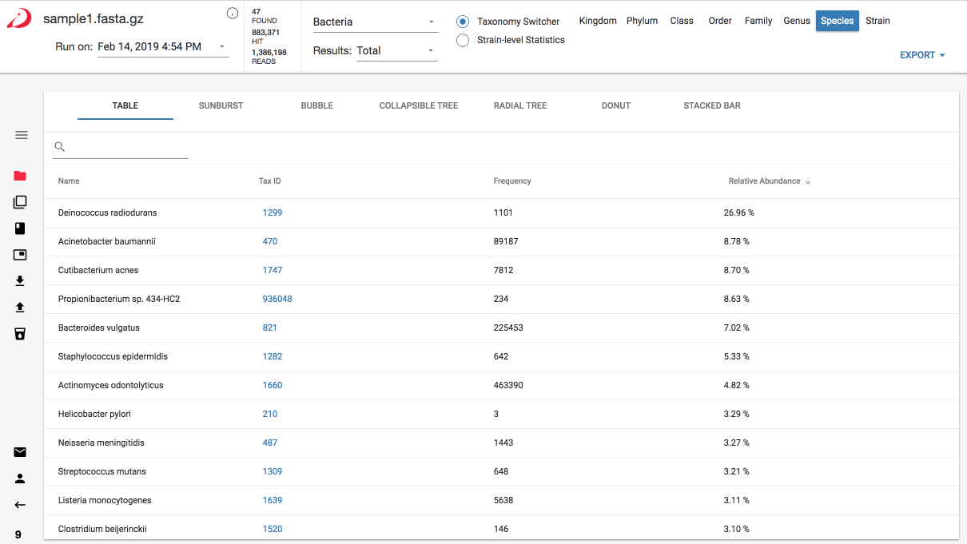Switch to the SUNBURST tab
The image size is (967, 544).
click(x=221, y=105)
